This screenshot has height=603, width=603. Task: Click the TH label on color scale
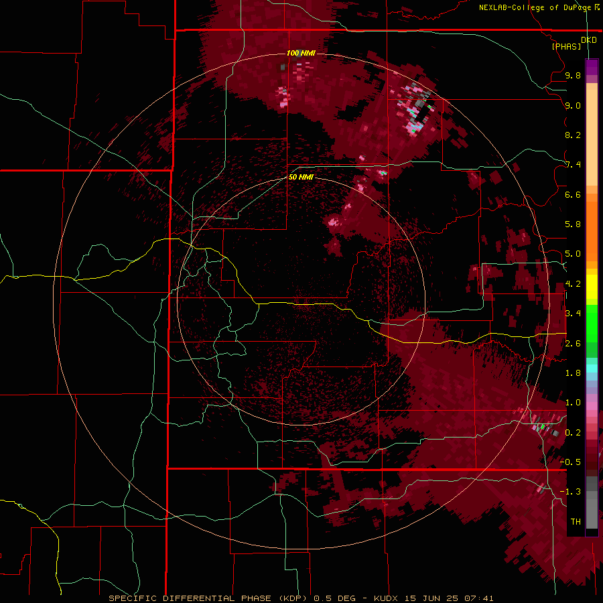[576, 522]
